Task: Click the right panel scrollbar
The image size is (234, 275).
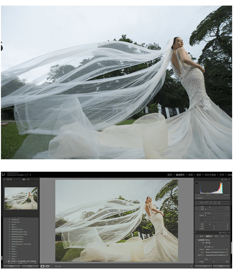Action: pyautogui.click(x=232, y=247)
